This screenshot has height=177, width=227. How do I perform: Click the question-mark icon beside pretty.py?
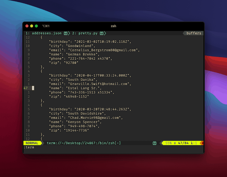102,33
